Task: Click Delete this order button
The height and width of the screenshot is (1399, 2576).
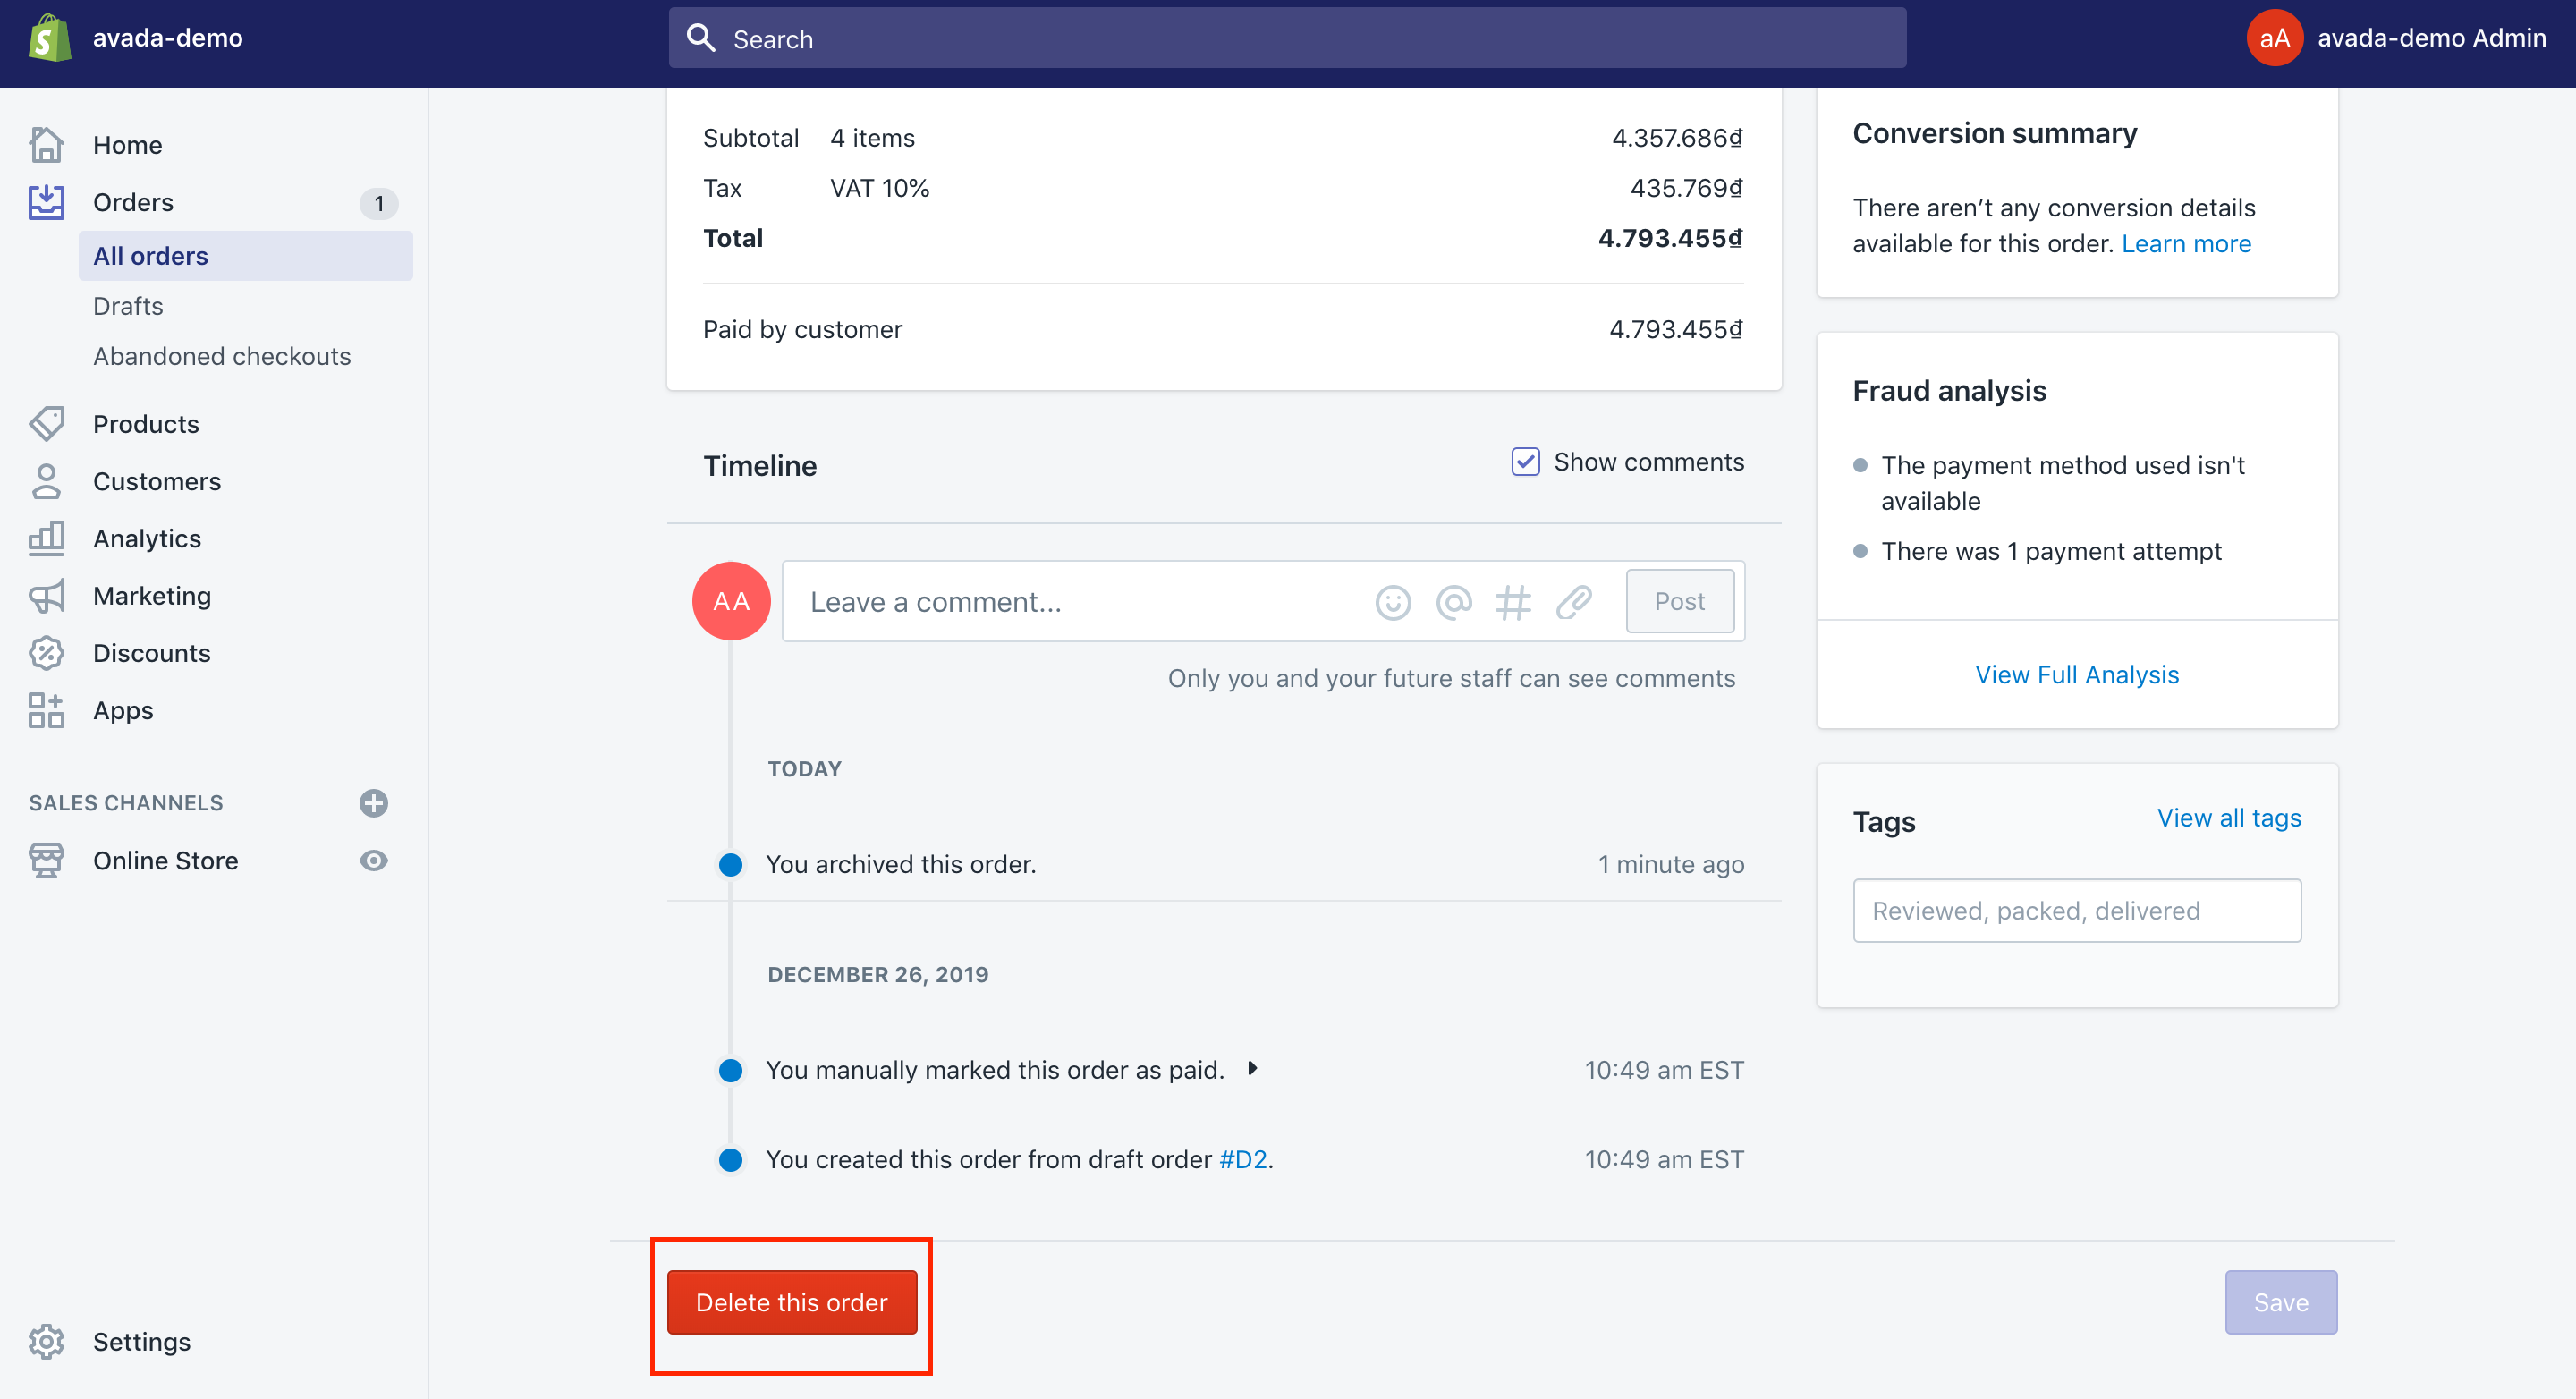Action: click(x=792, y=1302)
